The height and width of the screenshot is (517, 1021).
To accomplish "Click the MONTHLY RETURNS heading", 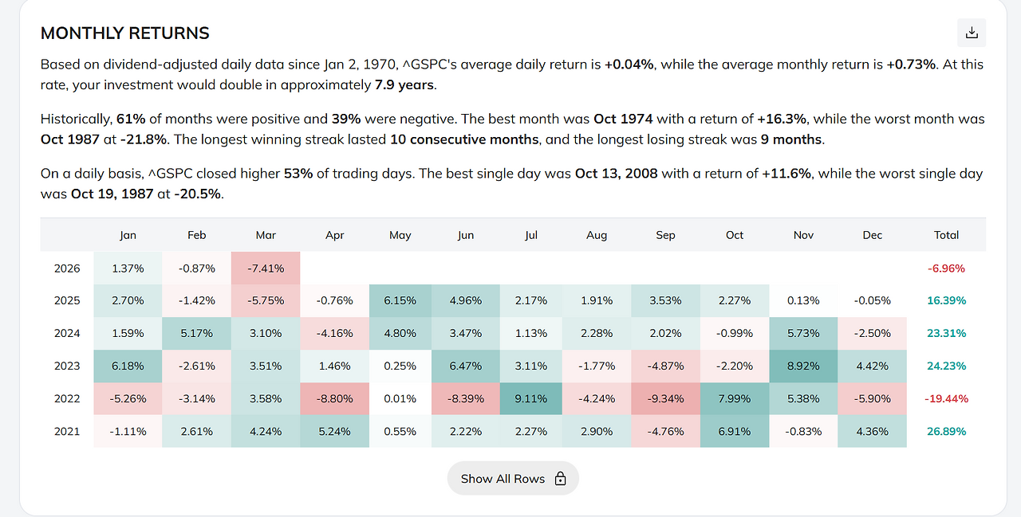I will [125, 33].
